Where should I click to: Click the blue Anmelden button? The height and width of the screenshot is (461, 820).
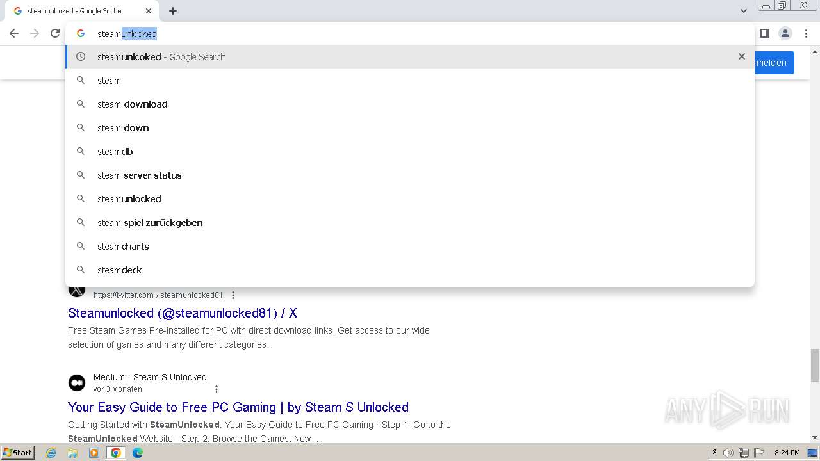click(775, 63)
